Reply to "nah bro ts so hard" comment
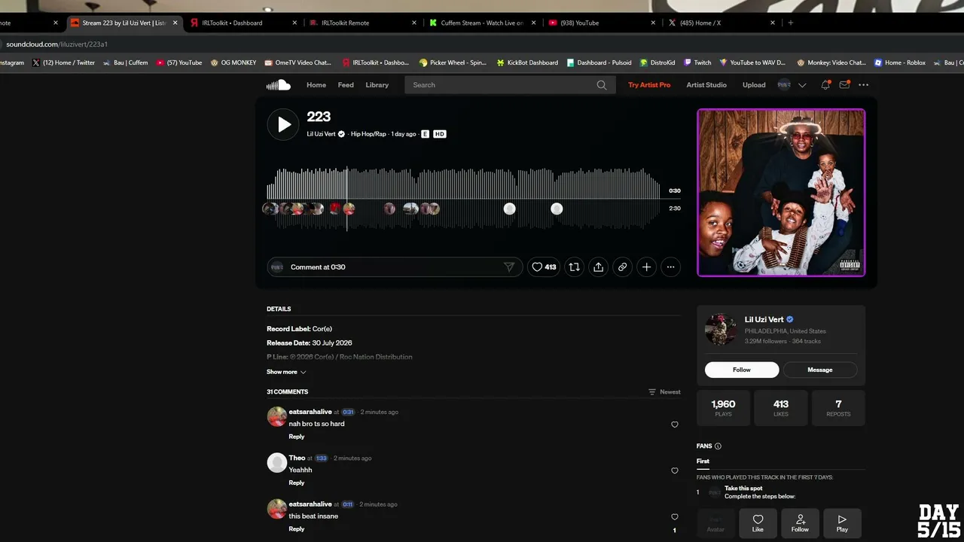 point(297,437)
